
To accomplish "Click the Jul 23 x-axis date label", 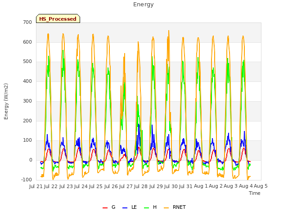I will [66, 186].
